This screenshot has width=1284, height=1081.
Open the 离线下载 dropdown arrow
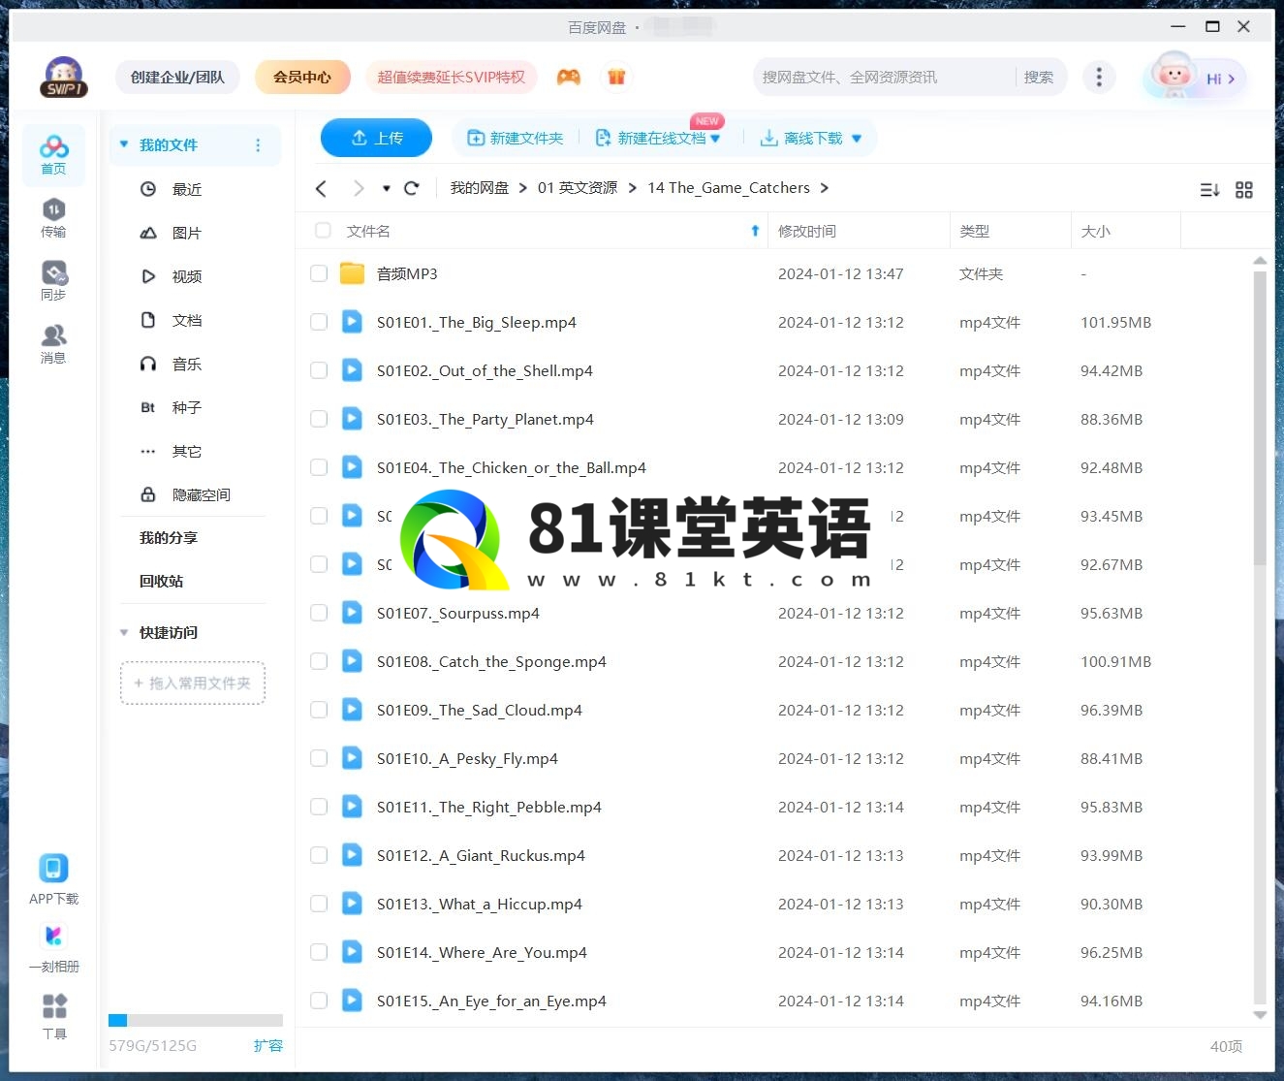click(x=857, y=139)
